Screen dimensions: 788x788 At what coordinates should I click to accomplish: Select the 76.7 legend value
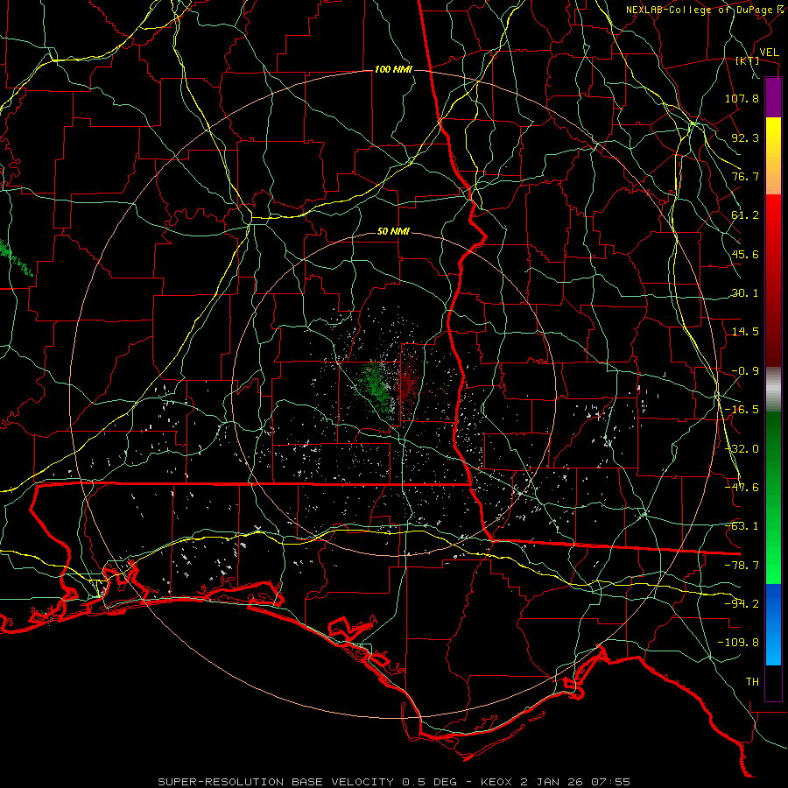pyautogui.click(x=745, y=176)
